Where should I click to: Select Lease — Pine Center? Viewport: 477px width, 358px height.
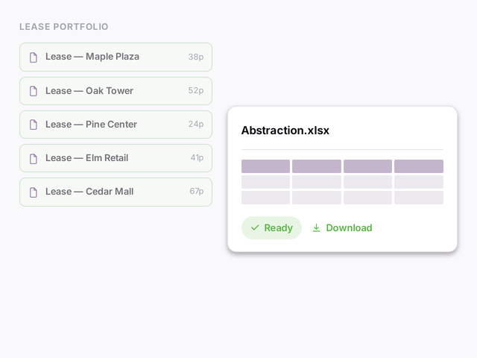(x=116, y=125)
